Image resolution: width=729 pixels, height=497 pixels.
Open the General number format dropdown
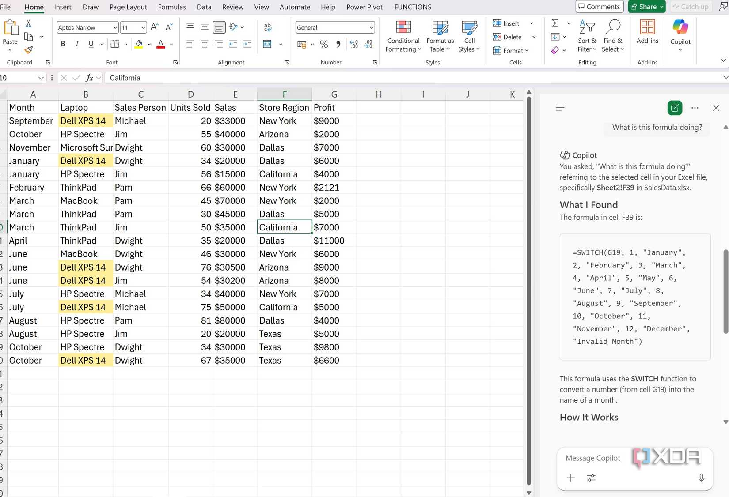pyautogui.click(x=371, y=27)
